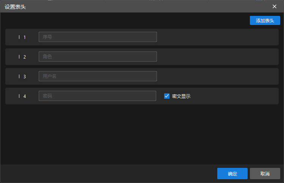Focus the 序号 header input field

(97, 37)
